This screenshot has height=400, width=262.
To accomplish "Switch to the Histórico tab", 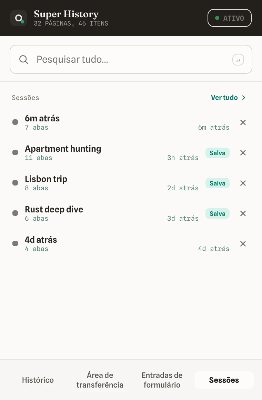I will coord(38,380).
